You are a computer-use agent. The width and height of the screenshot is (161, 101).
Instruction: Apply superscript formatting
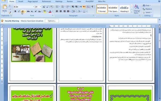pyautogui.click(x=36, y=11)
